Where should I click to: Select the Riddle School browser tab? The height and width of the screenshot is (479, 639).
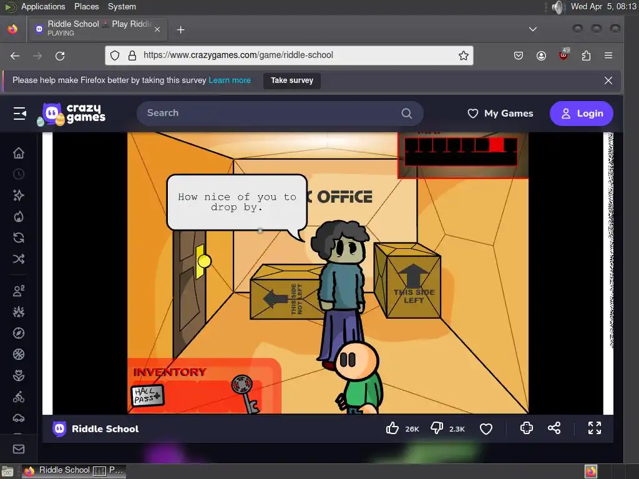tap(97, 29)
